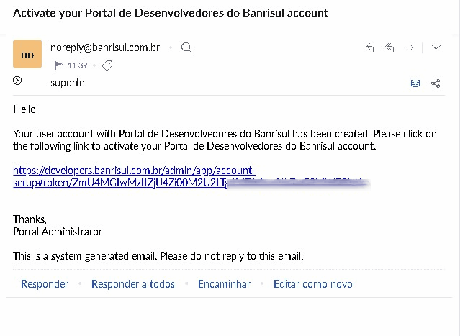The image size is (460, 336).
Task: Click the email subject title
Action: click(x=171, y=13)
